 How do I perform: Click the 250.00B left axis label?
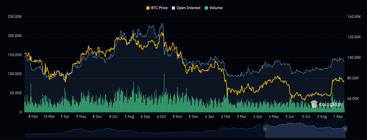(x=15, y=17)
